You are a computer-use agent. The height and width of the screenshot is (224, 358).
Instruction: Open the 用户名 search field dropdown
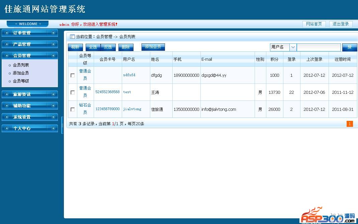[x=293, y=47]
